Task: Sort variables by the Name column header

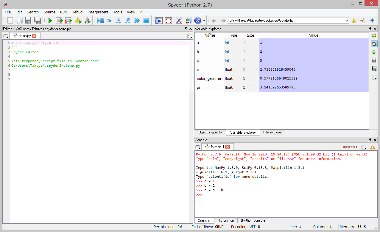Action: (210, 35)
